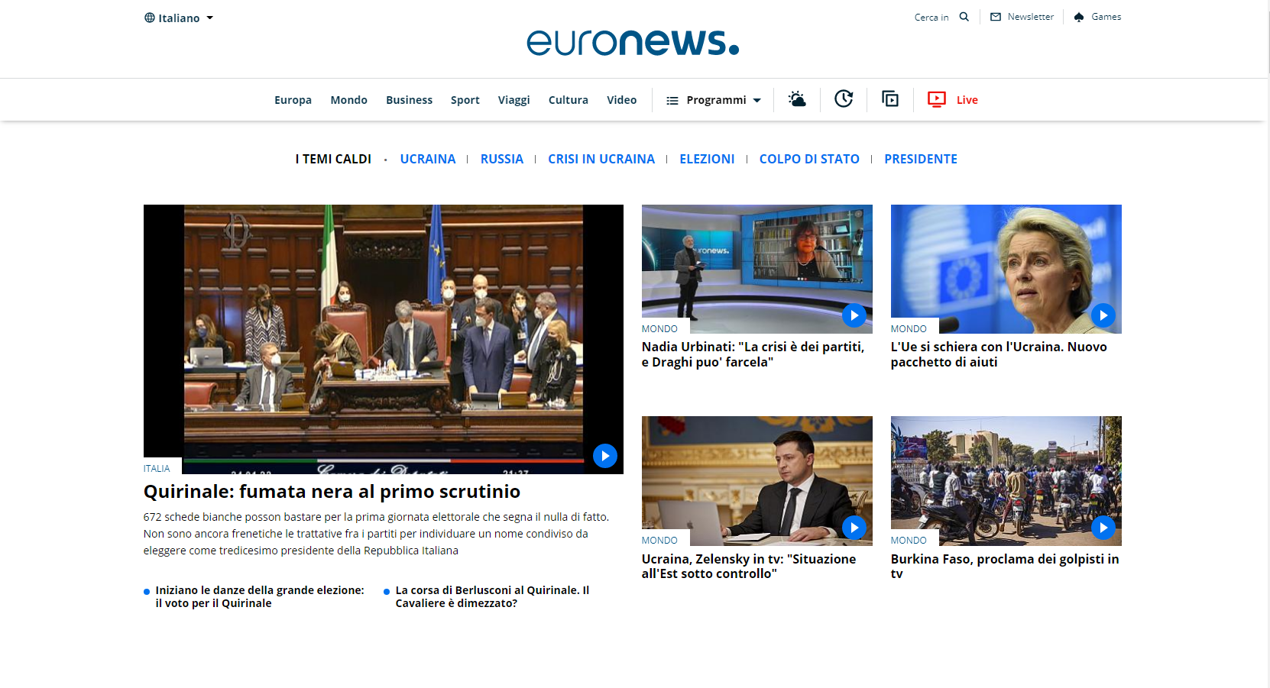Image resolution: width=1270 pixels, height=688 pixels.
Task: Click the Newsletter link
Action: point(1031,17)
